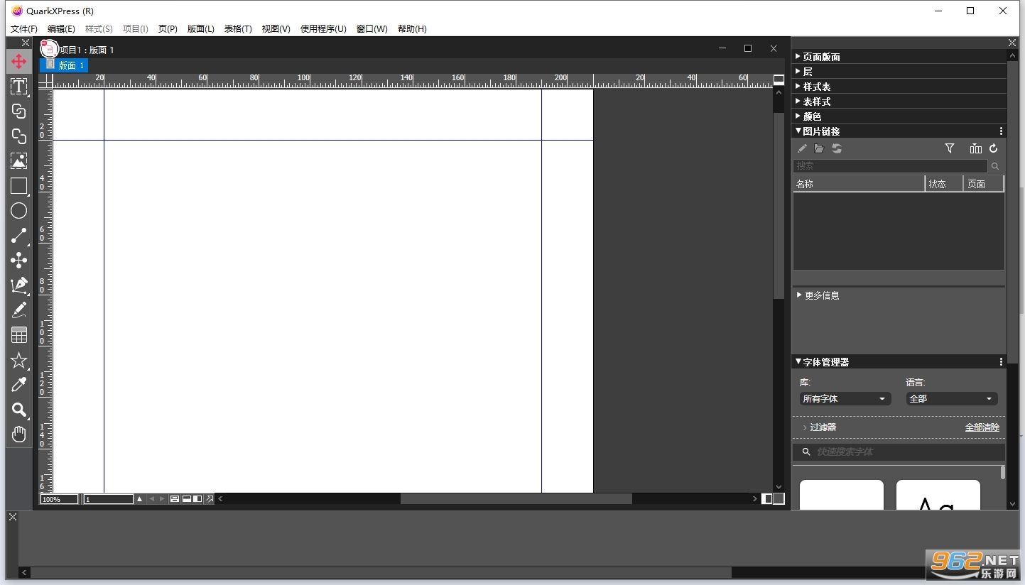Select the Zoom tool
Viewport: 1025px width, 585px height.
click(19, 410)
